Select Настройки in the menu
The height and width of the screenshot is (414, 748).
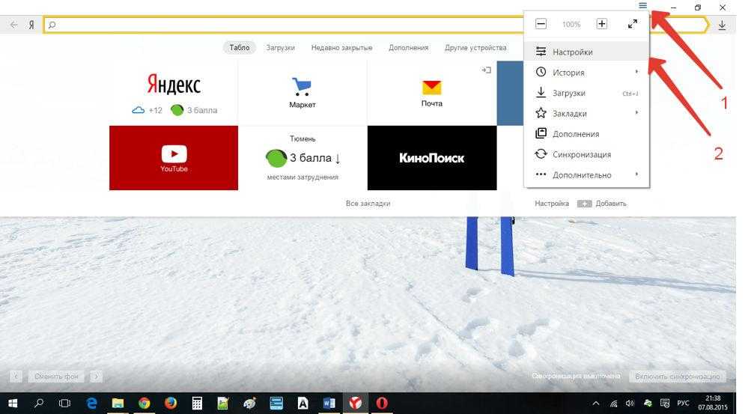(x=573, y=52)
